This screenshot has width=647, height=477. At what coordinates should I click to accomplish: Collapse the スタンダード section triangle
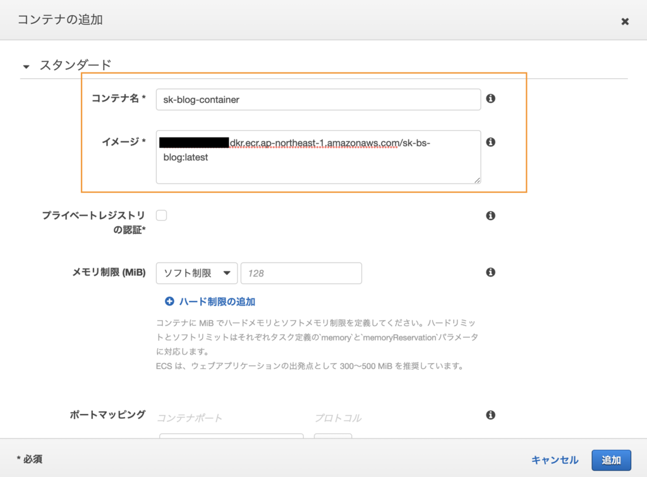26,65
